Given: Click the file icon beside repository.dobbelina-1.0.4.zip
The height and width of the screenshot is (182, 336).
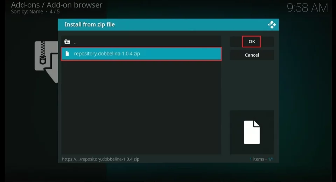Looking at the screenshot, I should [x=67, y=54].
